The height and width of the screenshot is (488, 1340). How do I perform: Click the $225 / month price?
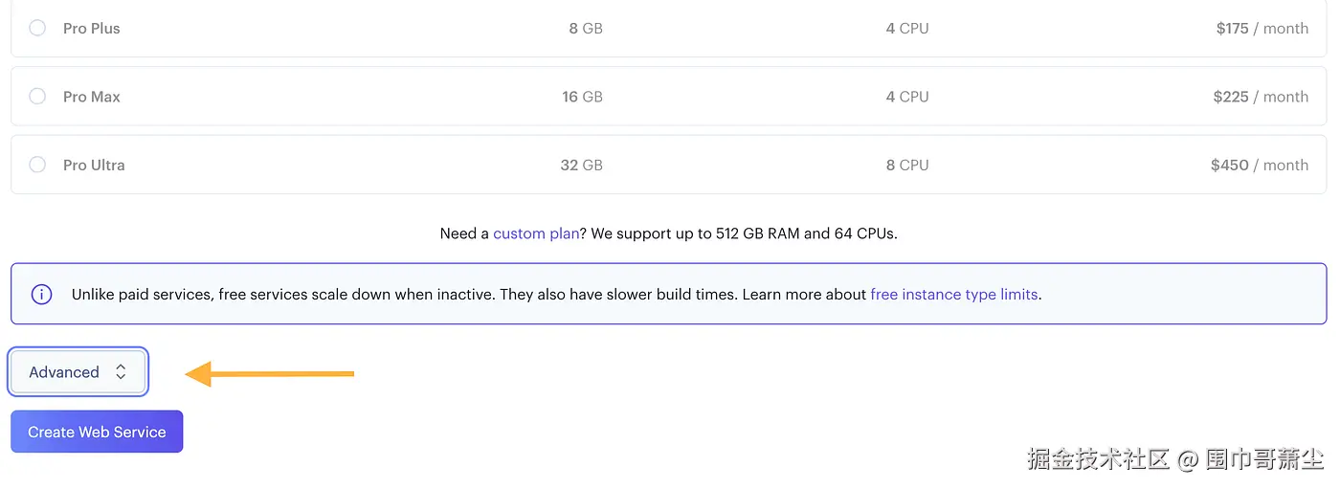pyautogui.click(x=1260, y=97)
